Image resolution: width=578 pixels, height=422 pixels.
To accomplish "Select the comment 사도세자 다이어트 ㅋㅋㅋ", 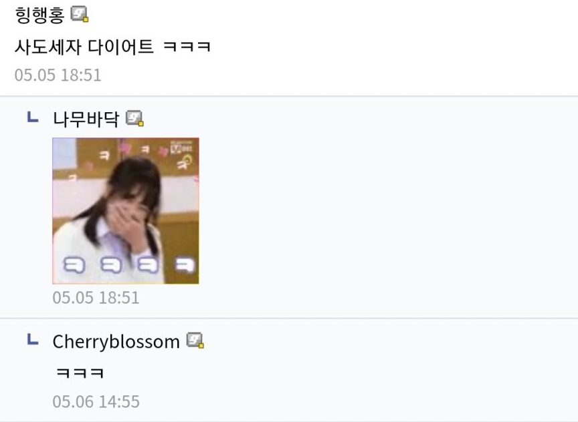I will [113, 47].
